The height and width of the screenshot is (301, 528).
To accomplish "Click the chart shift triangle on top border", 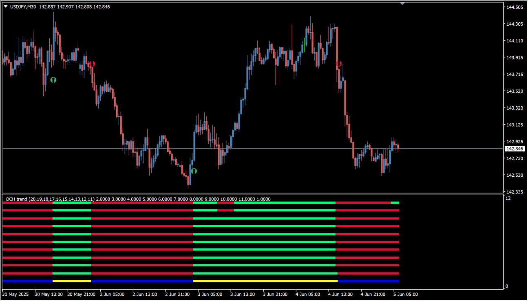I will pos(402,4).
